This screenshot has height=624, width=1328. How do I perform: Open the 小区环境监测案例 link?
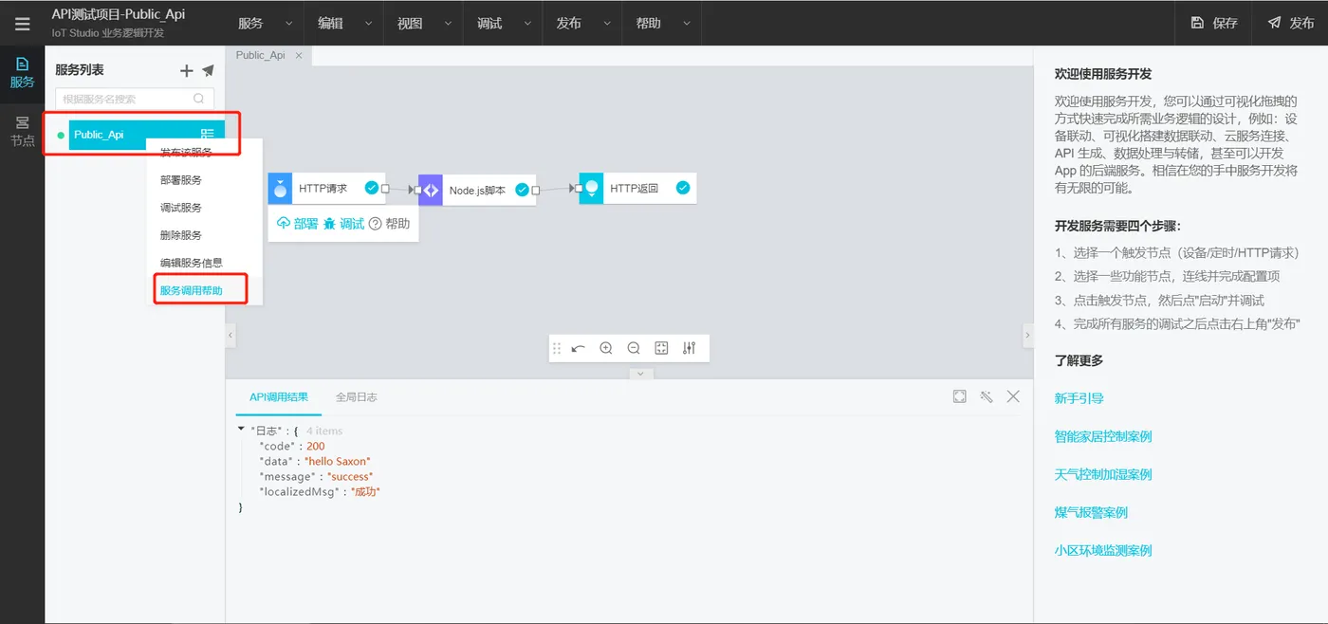pos(1103,550)
